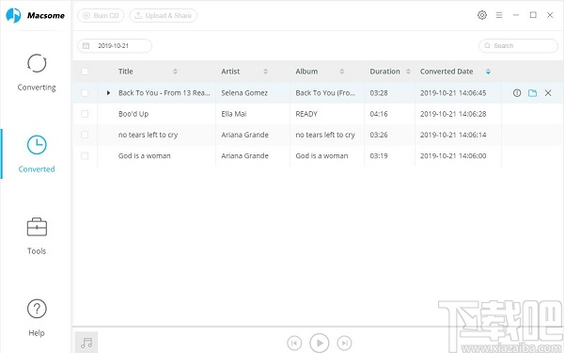
Task: Open output folder for Back To You
Action: click(533, 93)
